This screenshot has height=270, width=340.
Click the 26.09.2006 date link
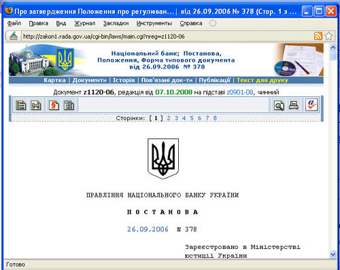(148, 229)
